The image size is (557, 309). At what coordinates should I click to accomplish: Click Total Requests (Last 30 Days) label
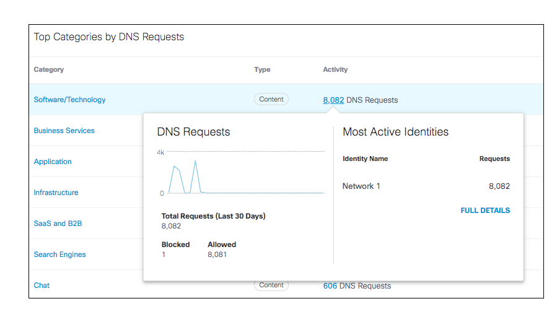point(214,216)
